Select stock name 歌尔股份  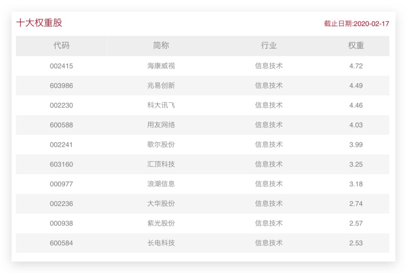(x=161, y=145)
